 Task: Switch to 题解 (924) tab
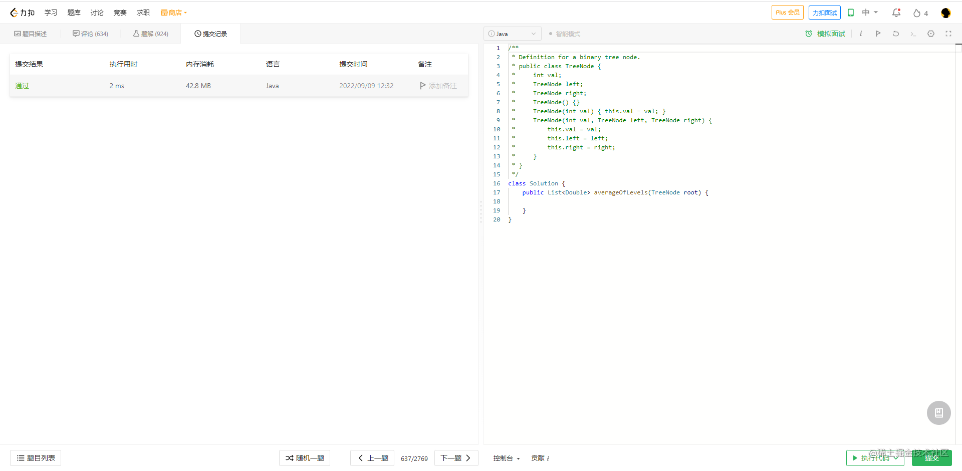[150, 34]
